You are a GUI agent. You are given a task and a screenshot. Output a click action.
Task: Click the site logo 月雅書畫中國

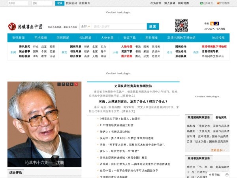tap(25, 27)
